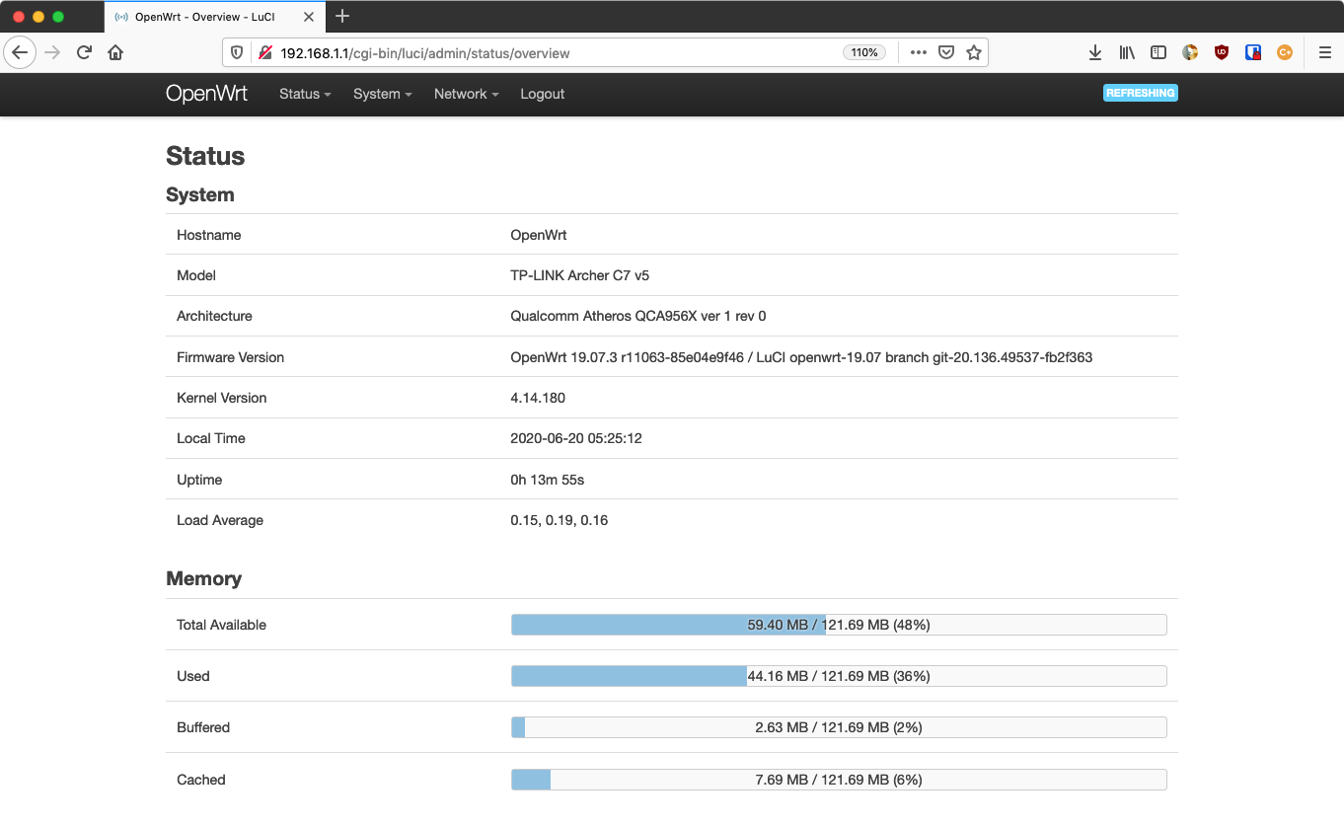Click the 'Firmware Version' row label
The width and height of the screenshot is (1344, 827).
[230, 357]
